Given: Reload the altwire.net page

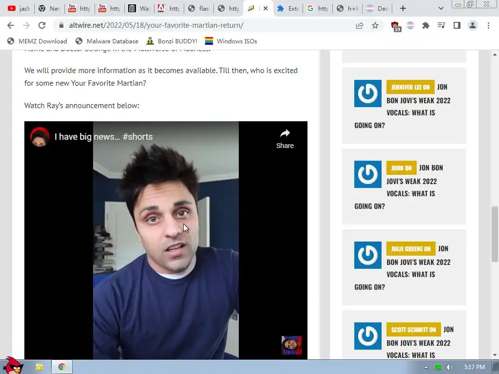Looking at the screenshot, I should [42, 25].
